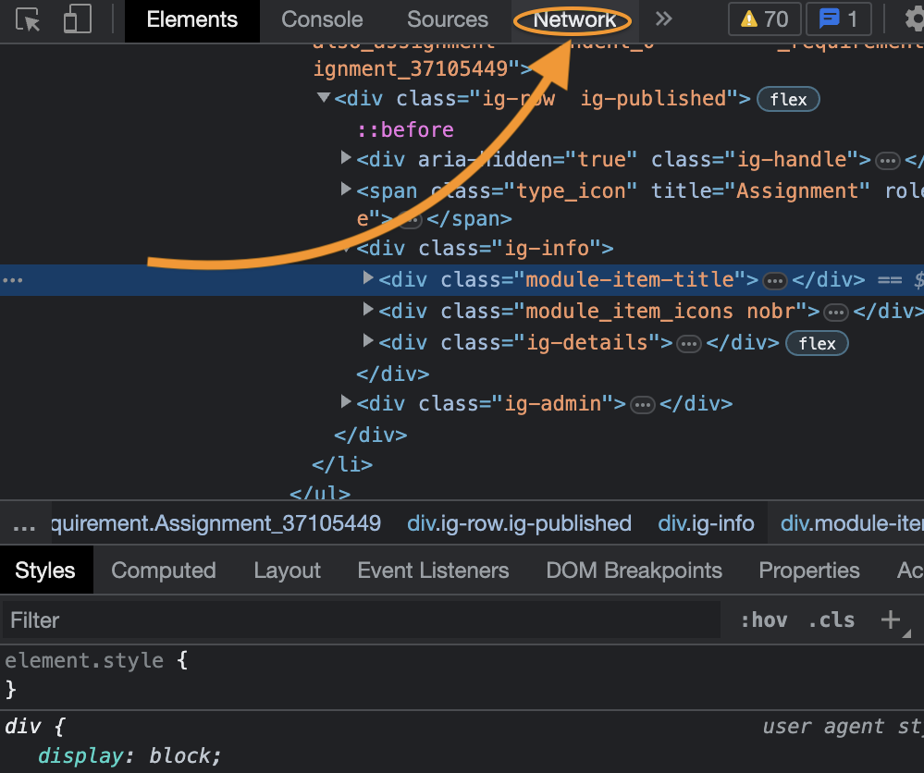Click the display property name in div rule
Image resolution: width=924 pixels, height=773 pixels.
pos(81,755)
